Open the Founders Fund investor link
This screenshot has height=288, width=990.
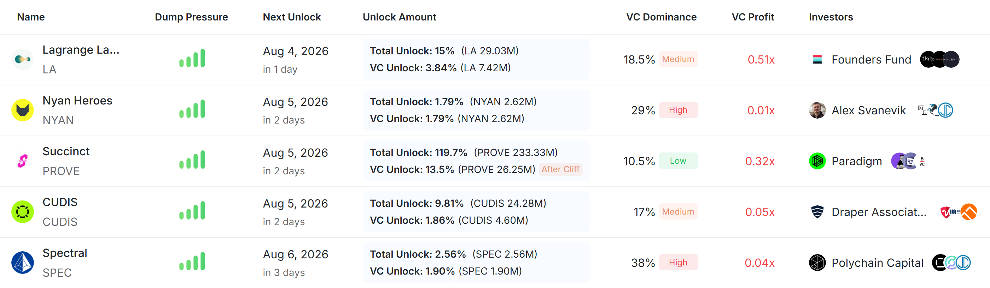pyautogui.click(x=871, y=59)
